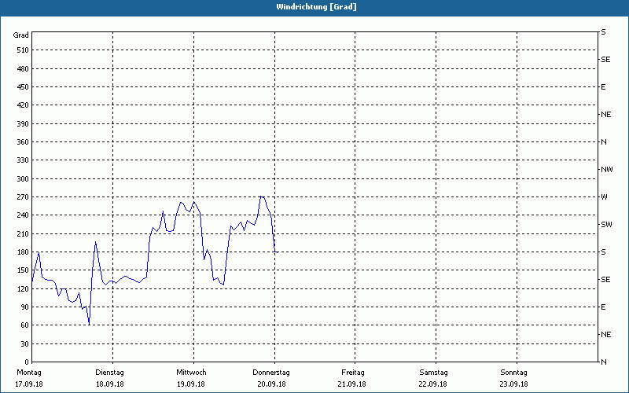Click the Windrichtung [Grad] chart title
Screen dimensions: 629x393
click(x=316, y=7)
